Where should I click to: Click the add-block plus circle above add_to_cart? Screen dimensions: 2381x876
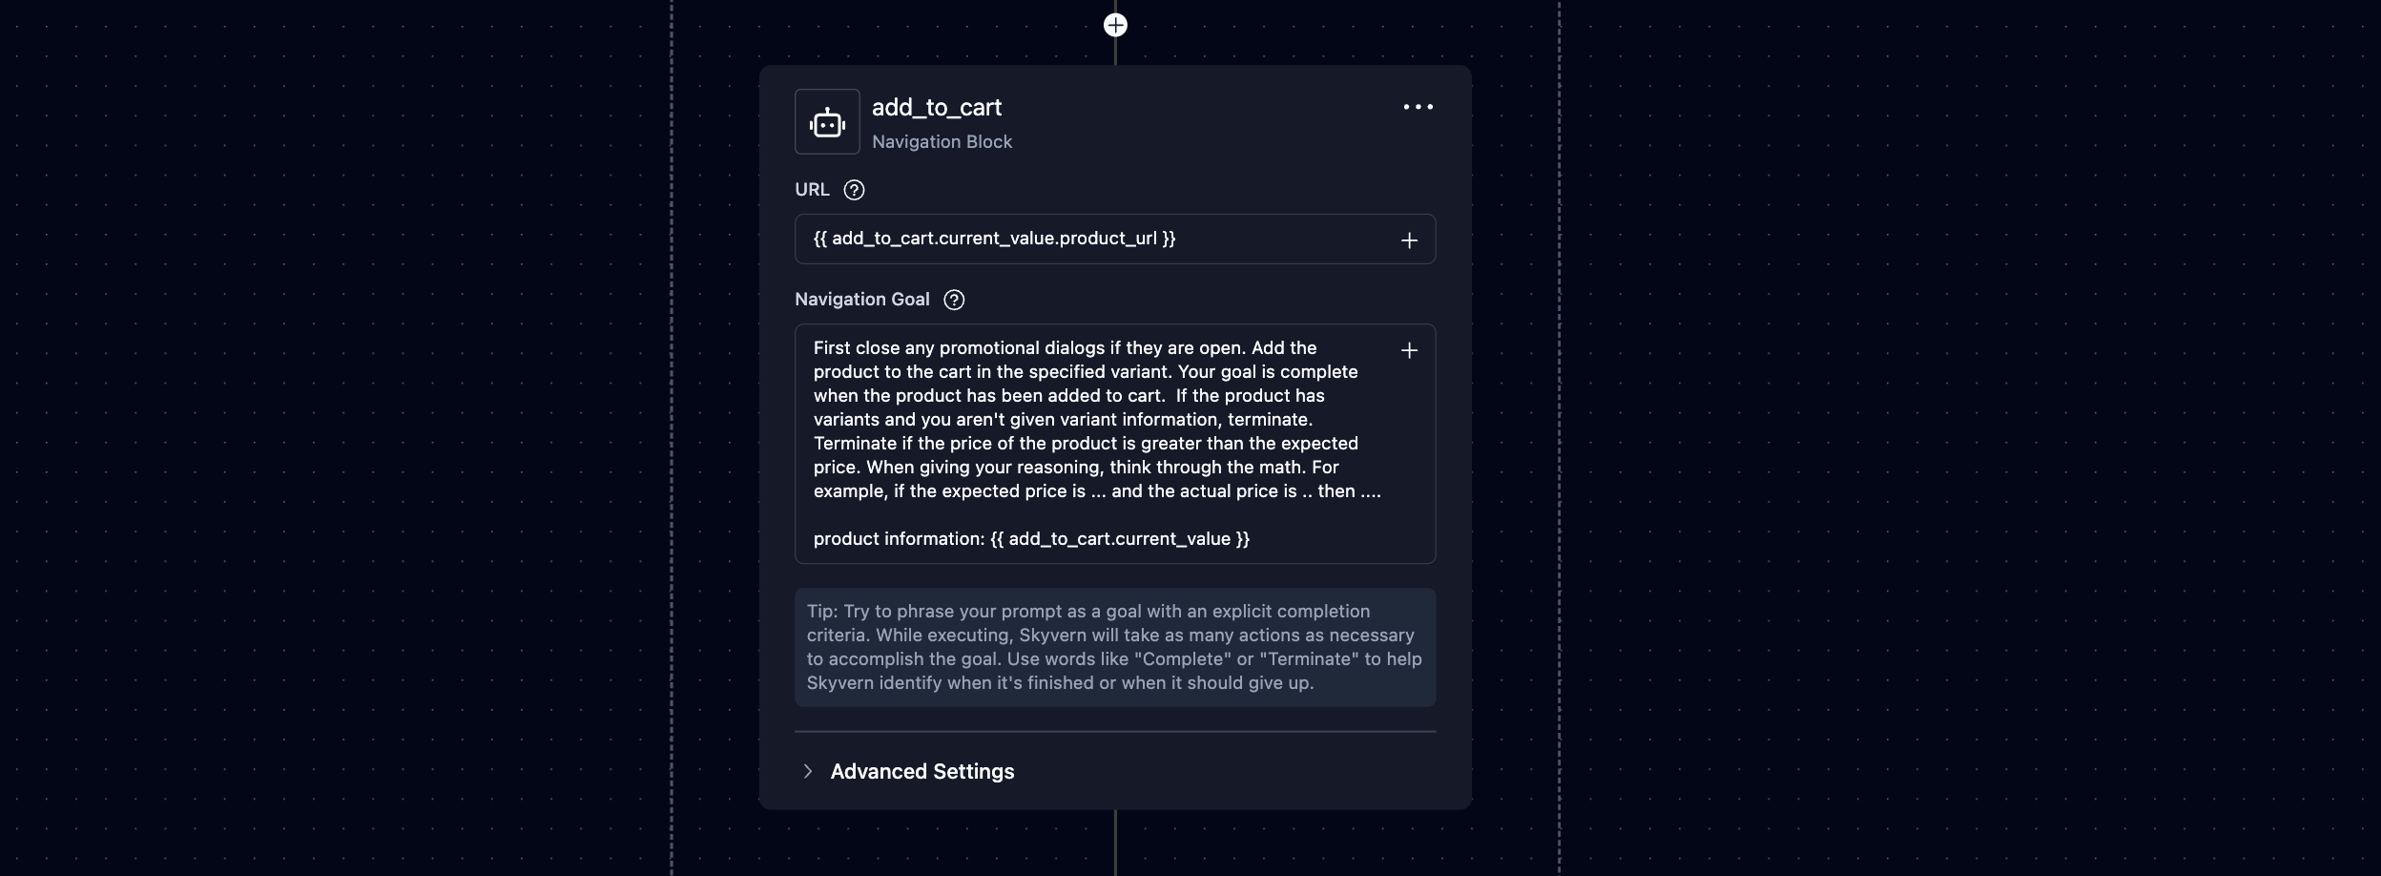pos(1115,25)
